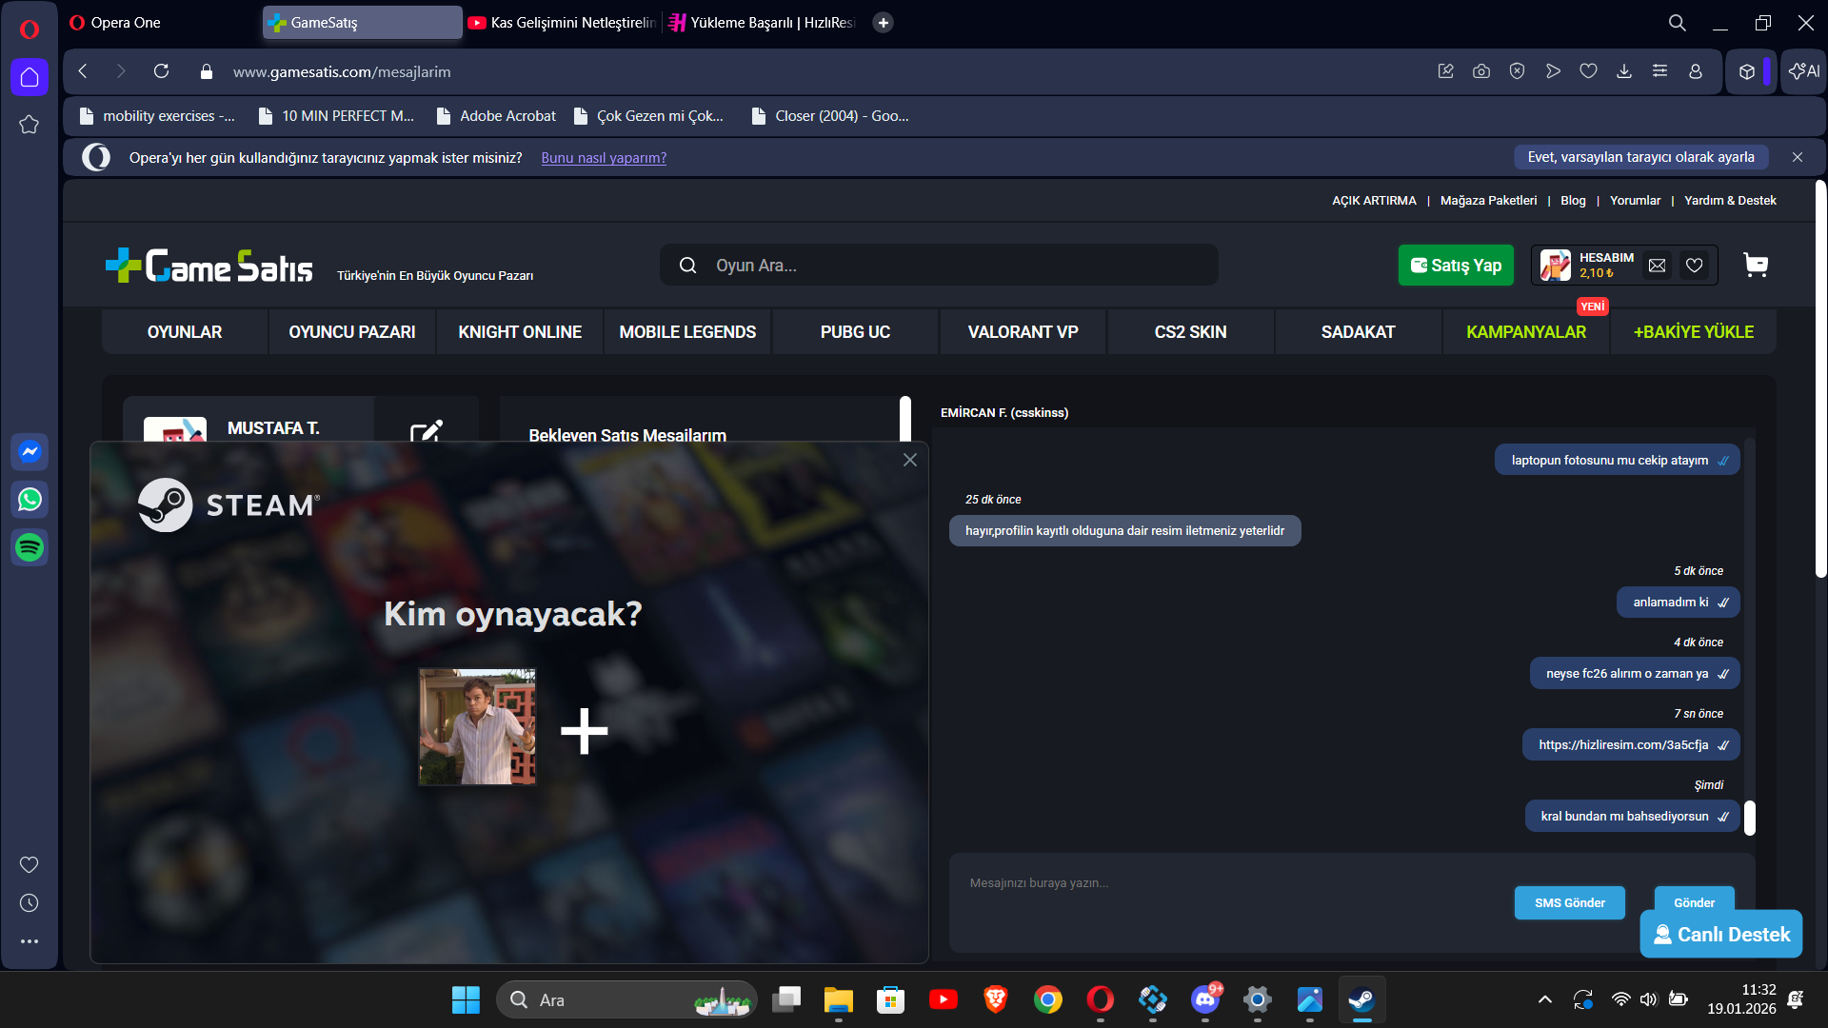Open favorites heart icon beside account
Viewport: 1828px width, 1028px height.
click(x=1695, y=266)
